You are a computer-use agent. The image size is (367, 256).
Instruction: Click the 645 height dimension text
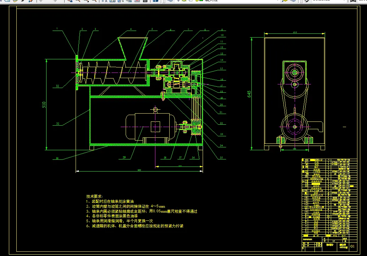click(249, 94)
